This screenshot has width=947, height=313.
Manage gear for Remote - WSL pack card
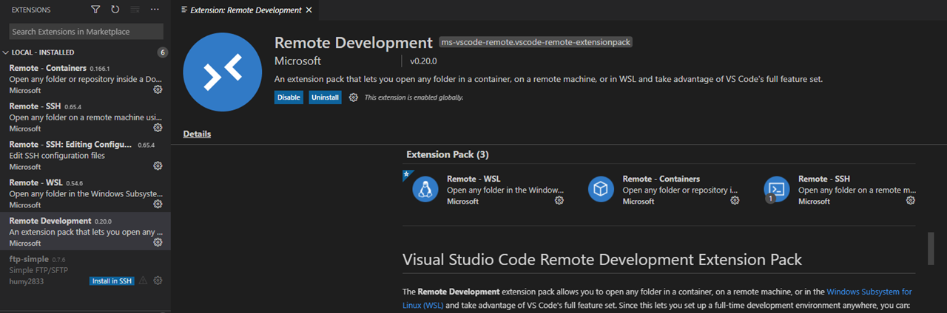(x=559, y=200)
